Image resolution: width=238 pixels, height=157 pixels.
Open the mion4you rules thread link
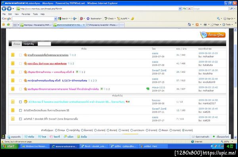(x=47, y=64)
